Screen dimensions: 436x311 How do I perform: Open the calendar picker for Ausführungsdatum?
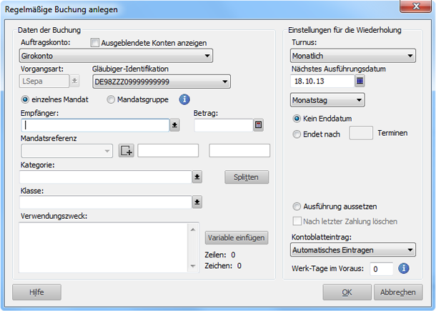[360, 81]
